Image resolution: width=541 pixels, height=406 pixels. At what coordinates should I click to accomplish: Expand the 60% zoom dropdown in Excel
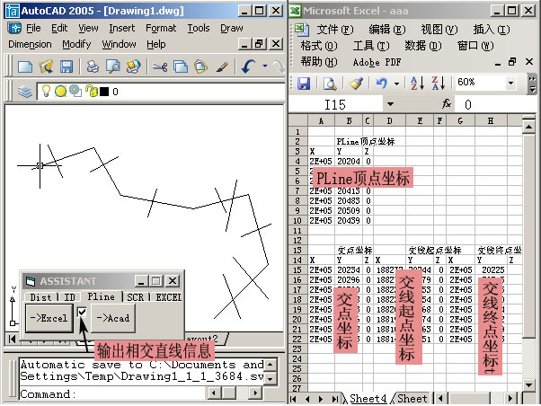point(510,83)
